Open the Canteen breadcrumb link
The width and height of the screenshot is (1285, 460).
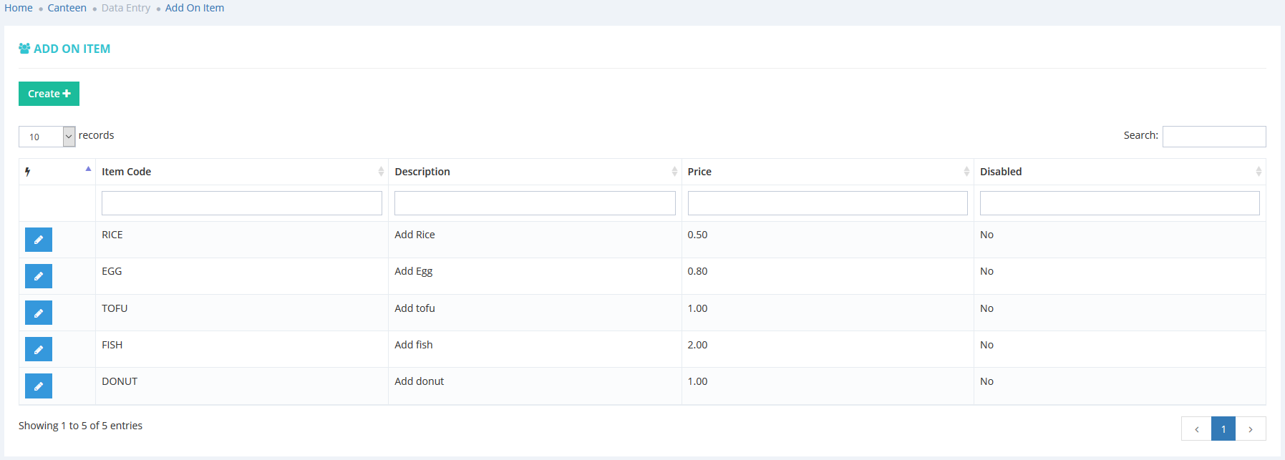point(67,8)
